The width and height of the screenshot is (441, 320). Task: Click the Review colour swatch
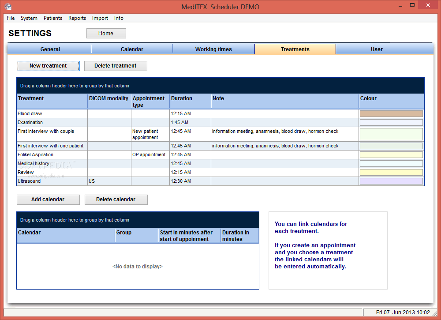pyautogui.click(x=391, y=172)
